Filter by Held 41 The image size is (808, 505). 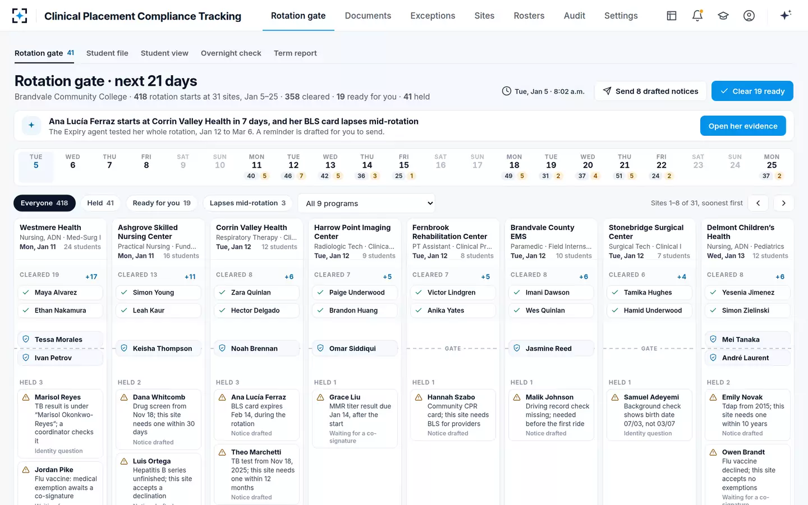coord(100,203)
